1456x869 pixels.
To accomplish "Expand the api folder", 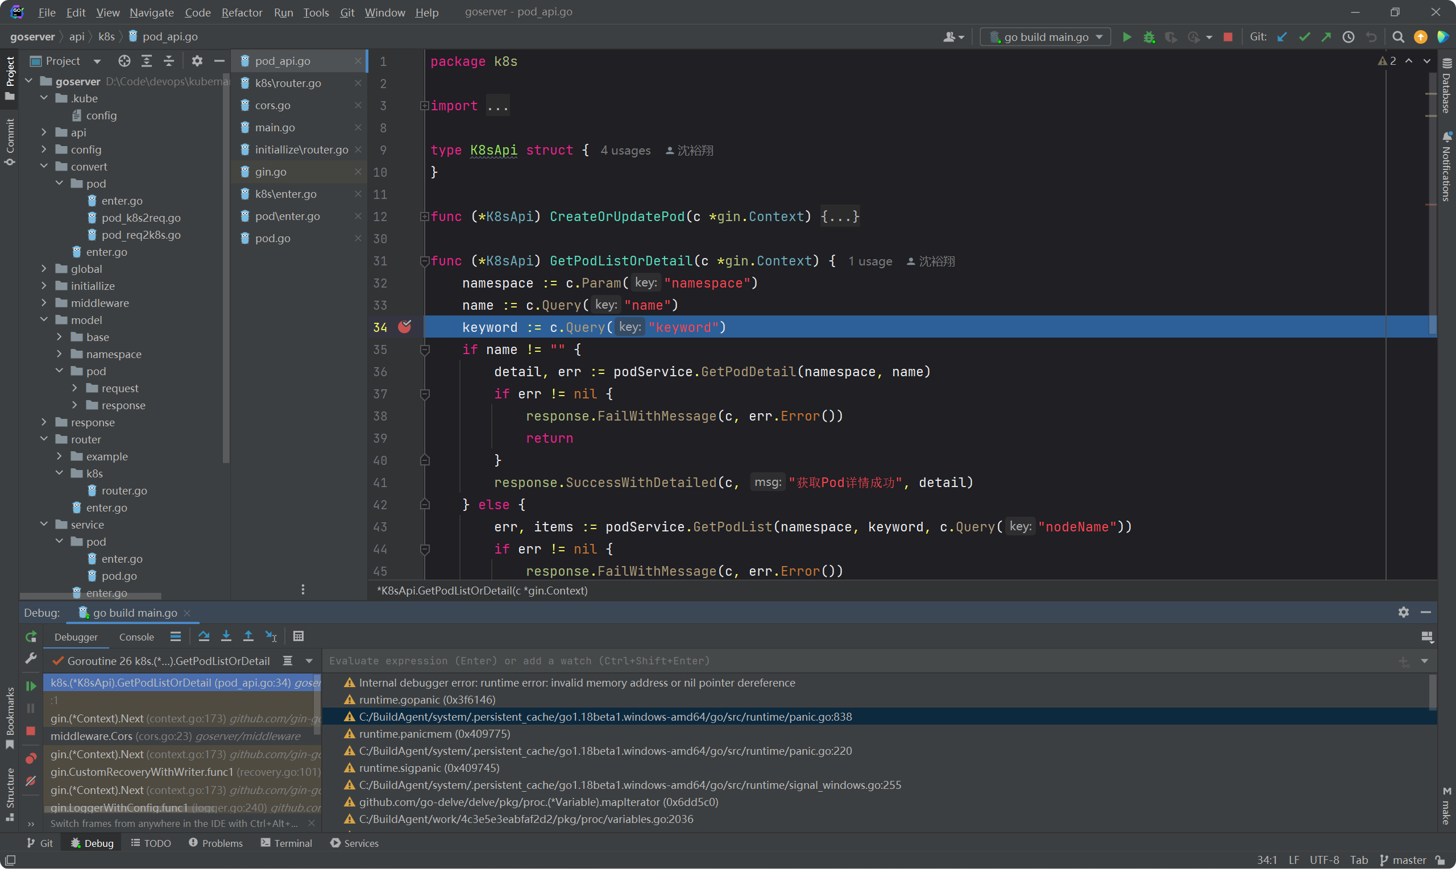I will point(44,132).
